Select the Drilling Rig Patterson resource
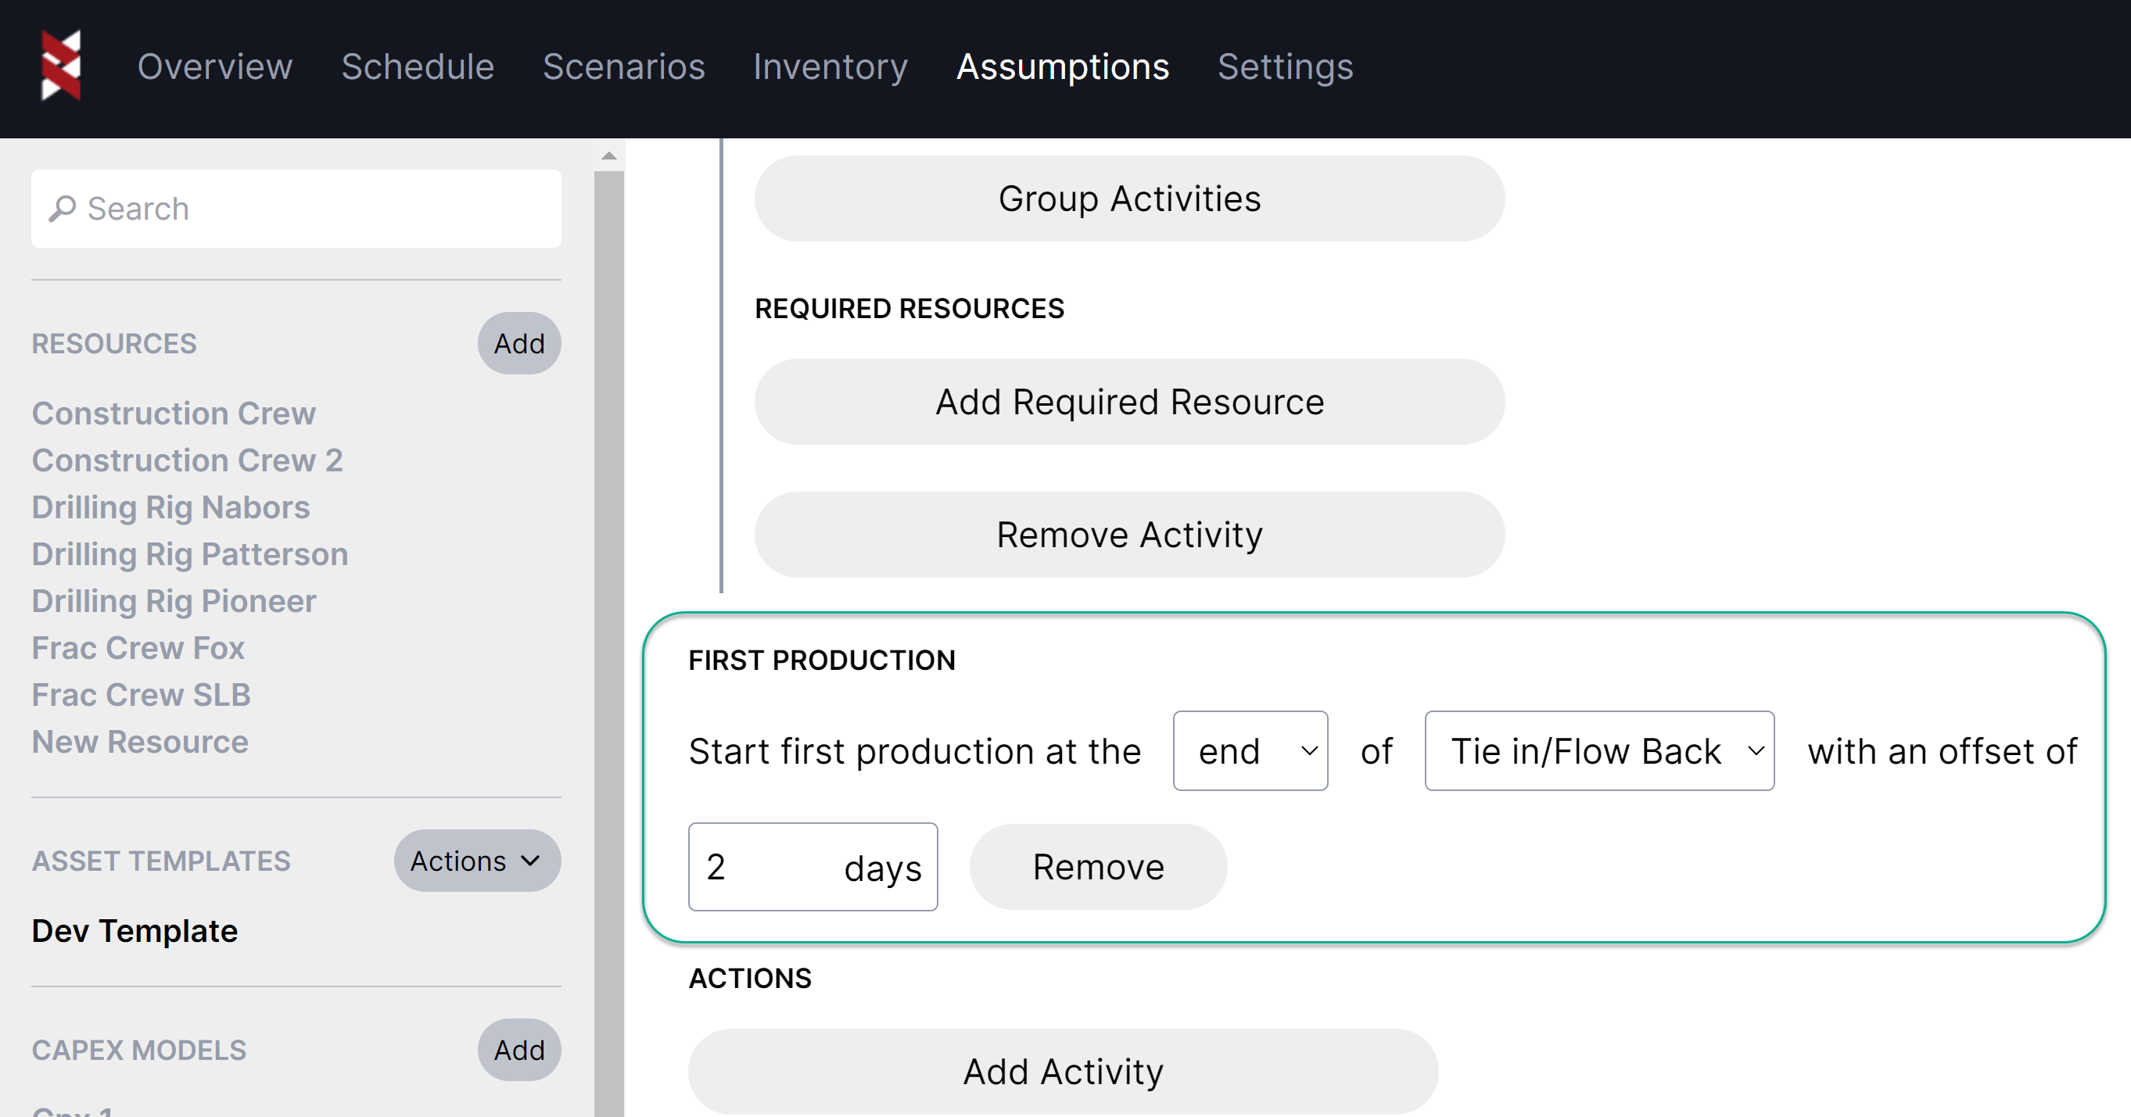The width and height of the screenshot is (2131, 1117). (189, 554)
